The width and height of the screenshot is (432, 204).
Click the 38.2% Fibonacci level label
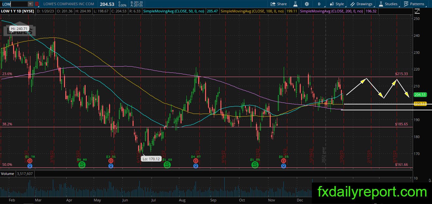(x=7, y=124)
